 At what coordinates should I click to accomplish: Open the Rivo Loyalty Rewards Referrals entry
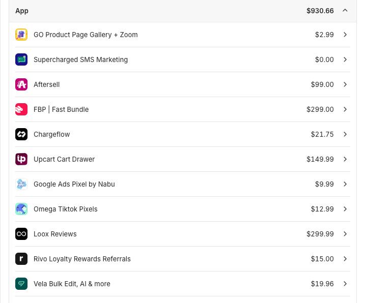[x=82, y=259]
